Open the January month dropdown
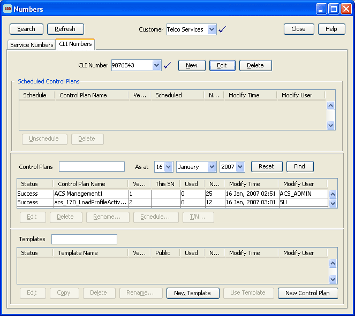The height and width of the screenshot is (316, 355). pyautogui.click(x=212, y=167)
